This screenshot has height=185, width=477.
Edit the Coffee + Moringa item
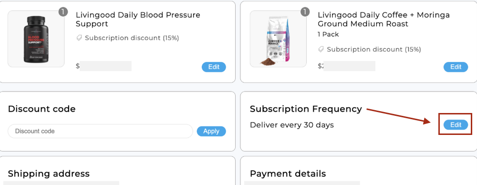pos(456,67)
